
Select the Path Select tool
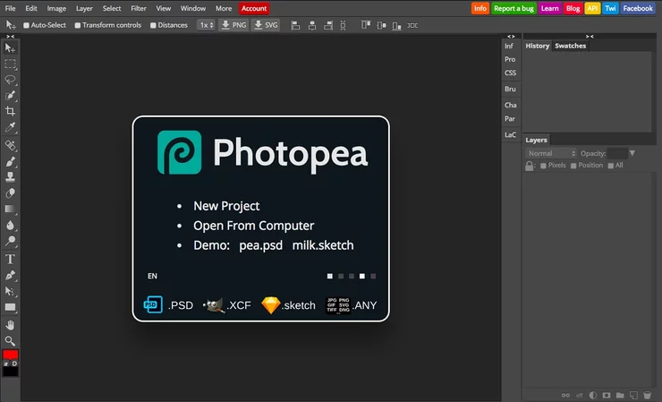click(x=10, y=291)
